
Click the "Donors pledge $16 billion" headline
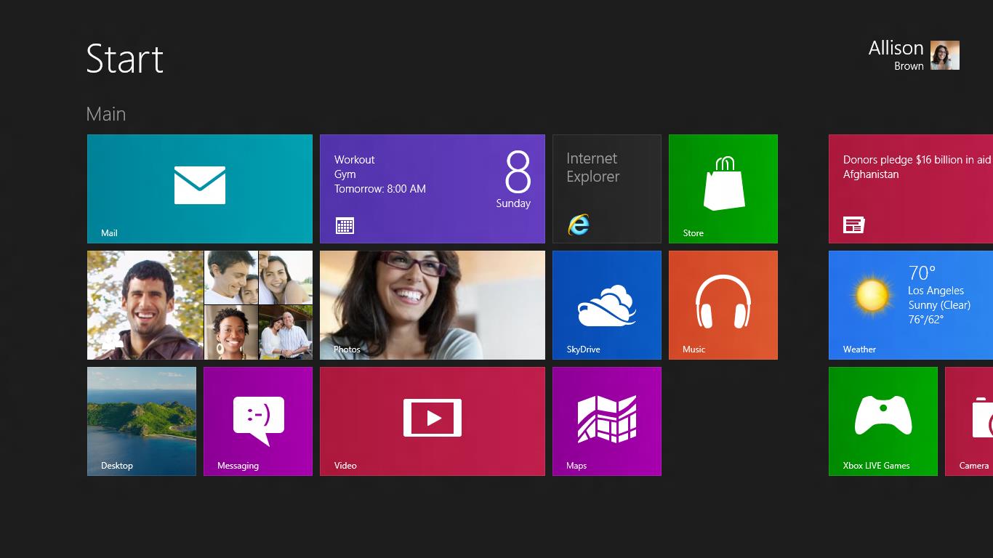pyautogui.click(x=917, y=160)
